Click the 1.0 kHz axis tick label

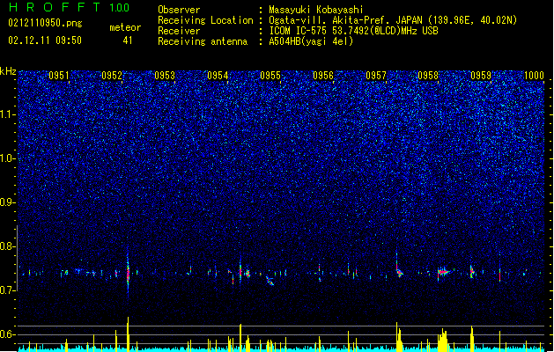7,158
